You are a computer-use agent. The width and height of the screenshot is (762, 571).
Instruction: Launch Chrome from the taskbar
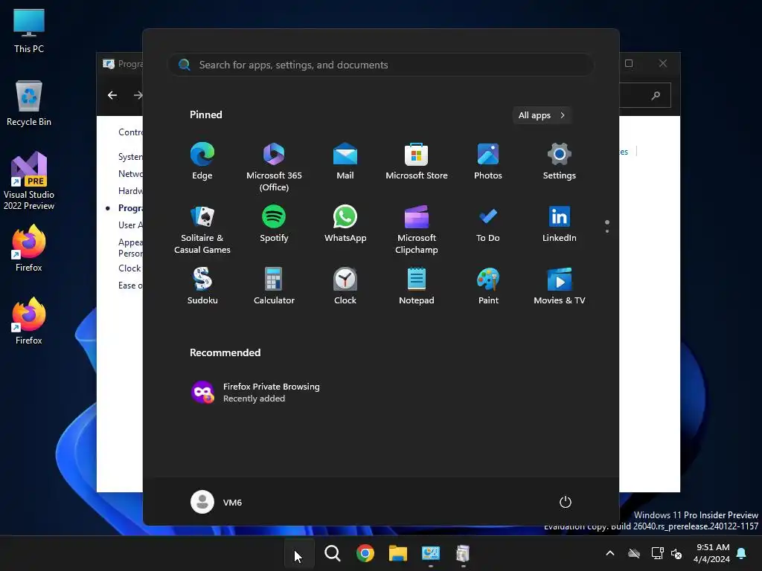click(x=365, y=553)
